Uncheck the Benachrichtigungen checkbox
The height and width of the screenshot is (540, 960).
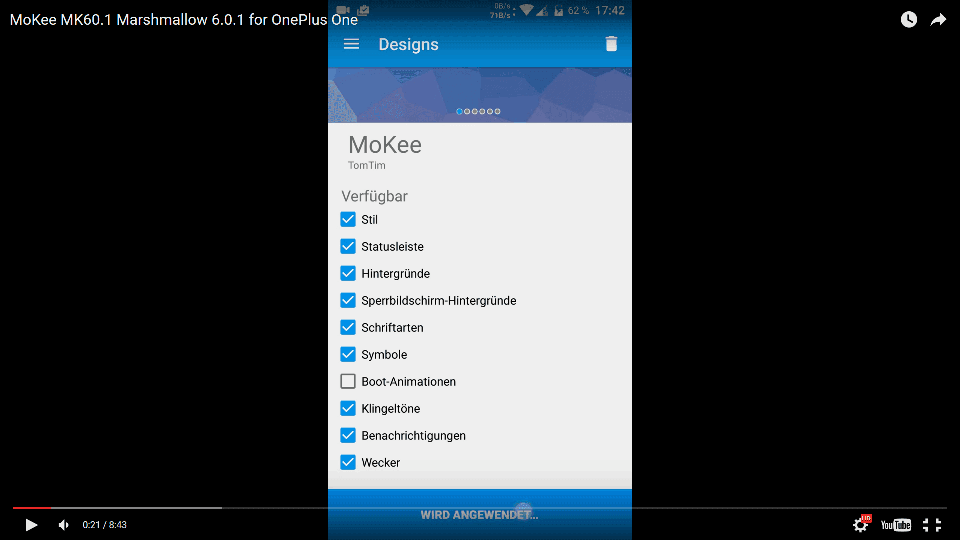coord(348,435)
